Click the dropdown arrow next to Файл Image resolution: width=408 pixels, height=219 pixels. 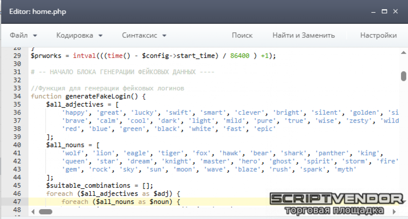[x=35, y=36]
